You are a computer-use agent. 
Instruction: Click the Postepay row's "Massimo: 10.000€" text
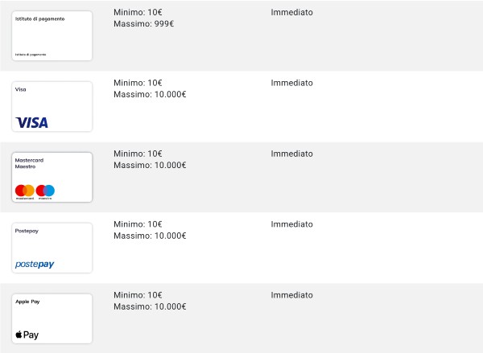(150, 236)
